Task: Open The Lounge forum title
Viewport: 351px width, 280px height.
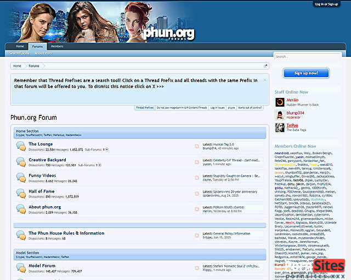Action: (41, 144)
